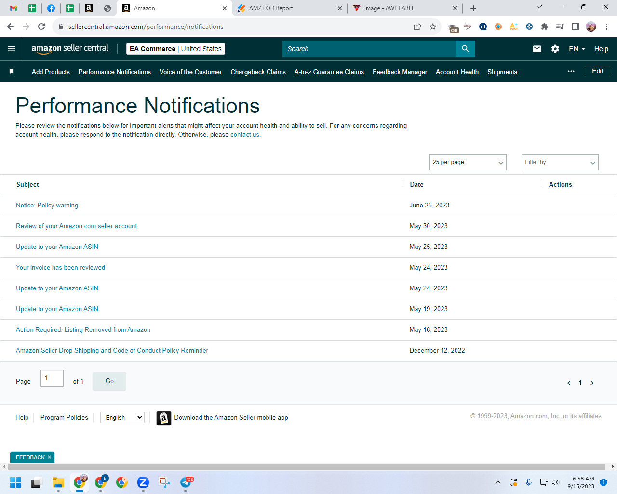
Task: Open the 25 per page dropdown
Action: [468, 162]
